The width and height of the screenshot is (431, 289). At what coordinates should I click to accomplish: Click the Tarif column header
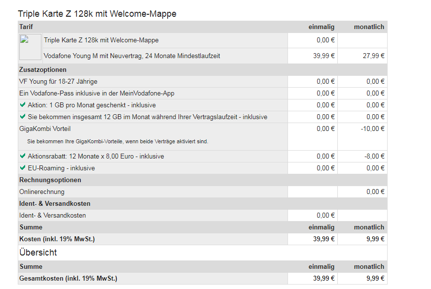(x=26, y=27)
